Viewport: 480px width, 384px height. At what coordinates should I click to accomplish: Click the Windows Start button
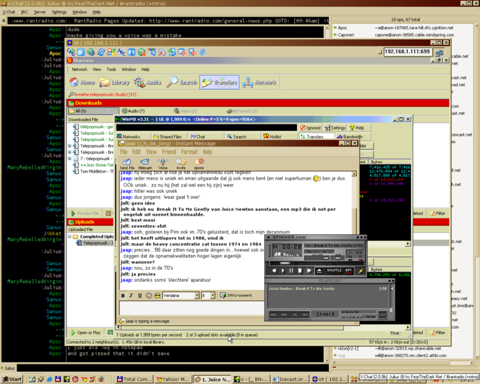click(x=12, y=379)
